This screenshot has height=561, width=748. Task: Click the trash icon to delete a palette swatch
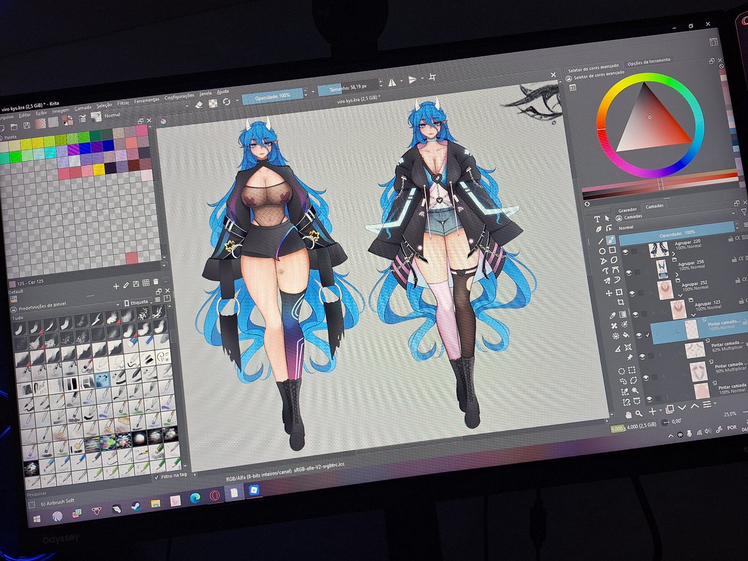pos(155,283)
